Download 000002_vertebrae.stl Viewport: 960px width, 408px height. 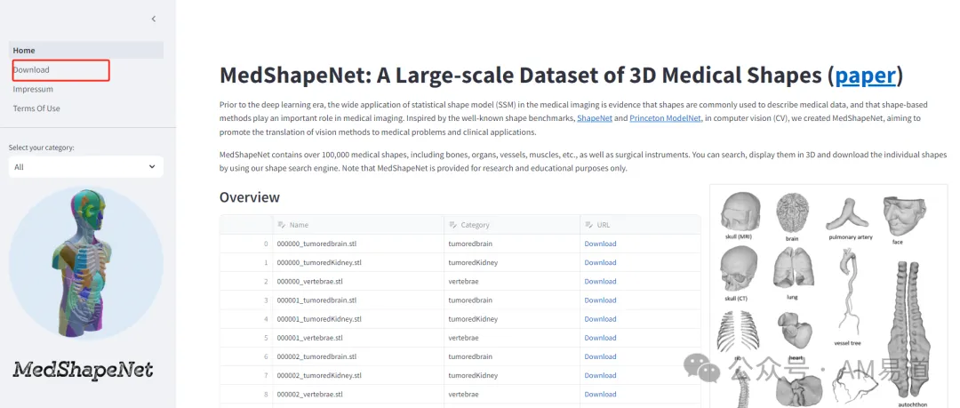600,395
